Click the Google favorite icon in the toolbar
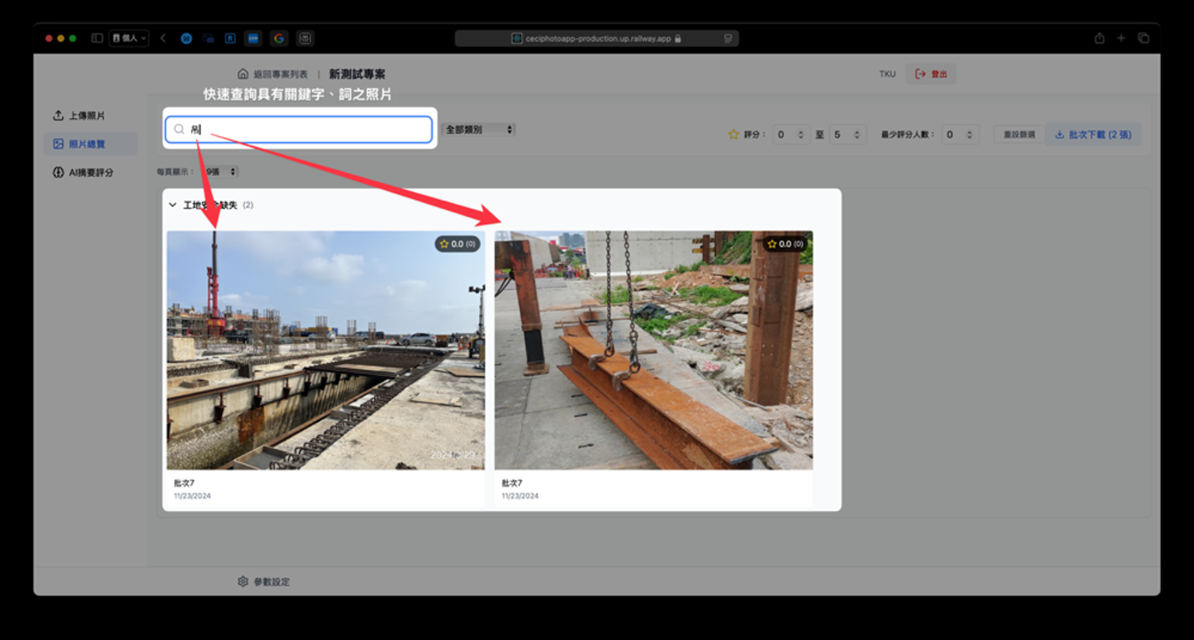Viewport: 1194px width, 640px height. pos(279,38)
